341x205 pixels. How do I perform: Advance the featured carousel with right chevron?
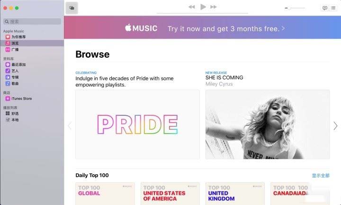click(x=336, y=126)
